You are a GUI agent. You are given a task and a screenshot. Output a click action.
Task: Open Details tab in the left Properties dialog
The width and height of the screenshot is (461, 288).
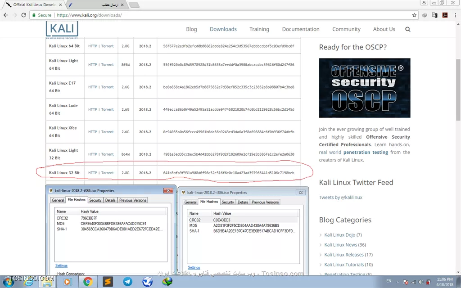click(x=110, y=200)
